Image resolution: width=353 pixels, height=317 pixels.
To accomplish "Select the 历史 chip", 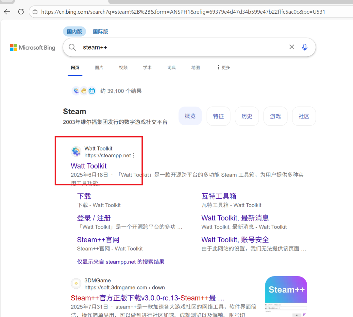I will (247, 116).
